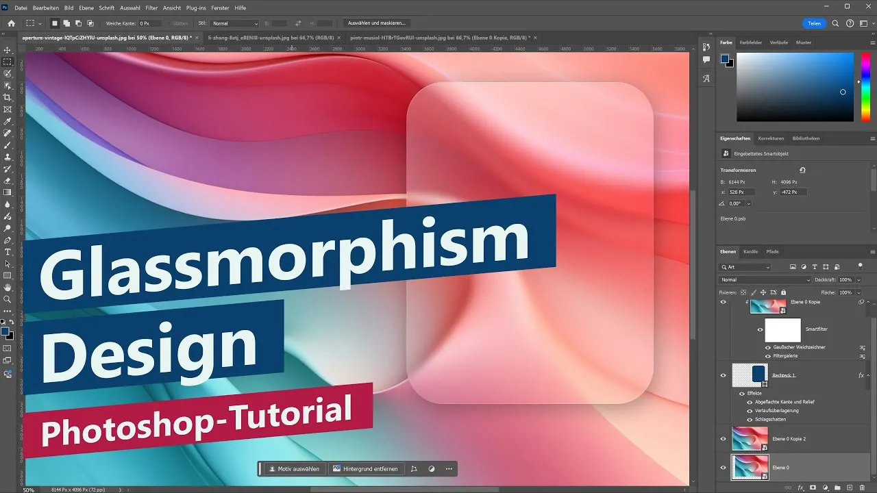The image size is (877, 493).
Task: Toggle visibility of the Smartfilter mask
Action: point(760,330)
